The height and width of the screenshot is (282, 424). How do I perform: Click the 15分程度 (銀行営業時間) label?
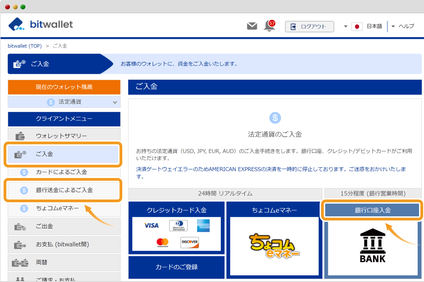click(373, 193)
